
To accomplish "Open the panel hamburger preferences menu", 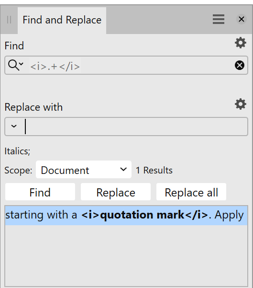I will click(219, 19).
